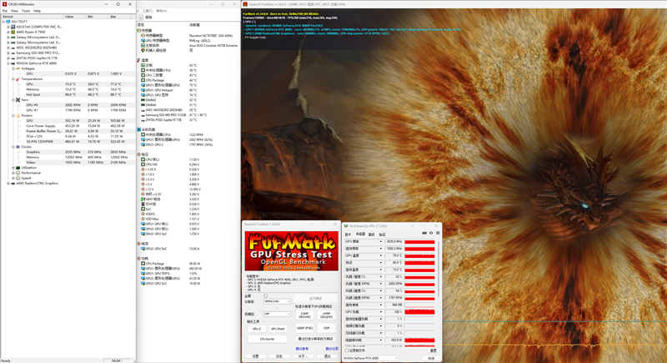Click the Speed gauge icon in HWMonitor

click(18, 178)
